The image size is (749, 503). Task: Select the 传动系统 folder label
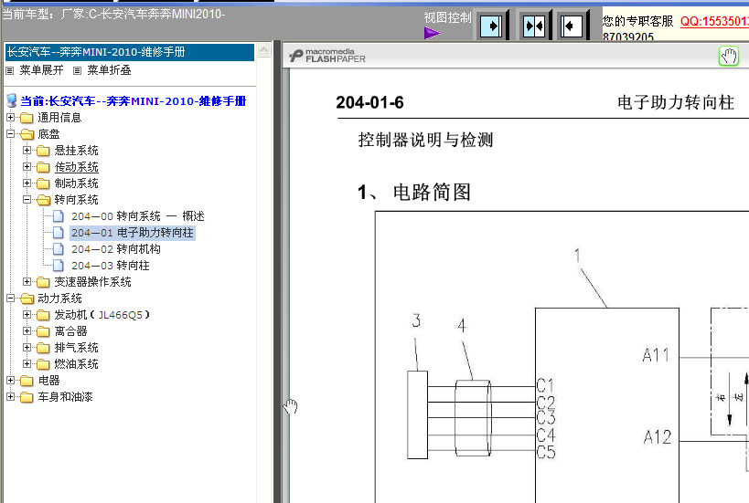click(x=77, y=167)
